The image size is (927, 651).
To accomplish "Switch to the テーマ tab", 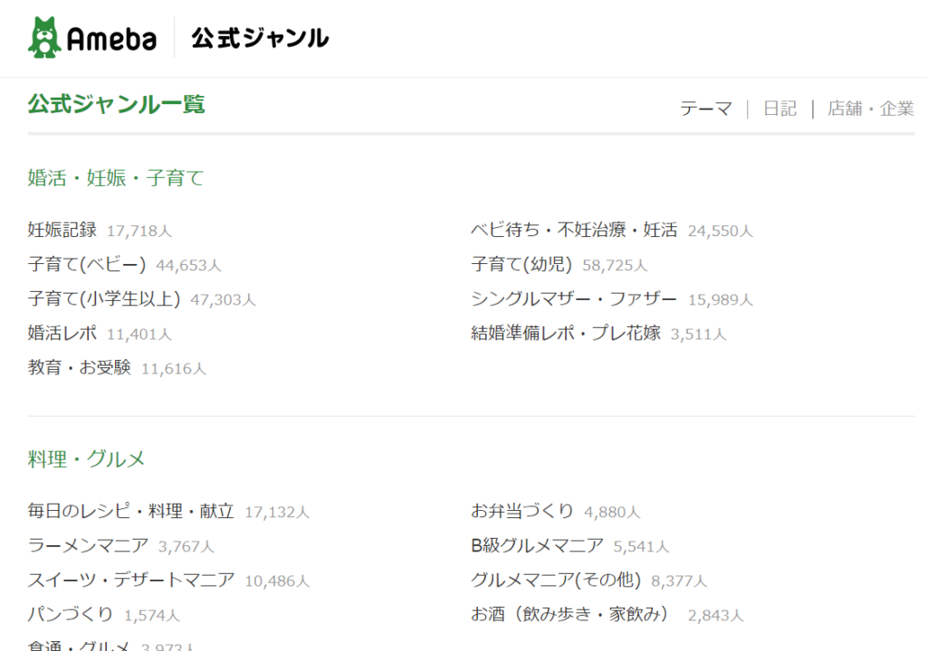I will pos(705,108).
